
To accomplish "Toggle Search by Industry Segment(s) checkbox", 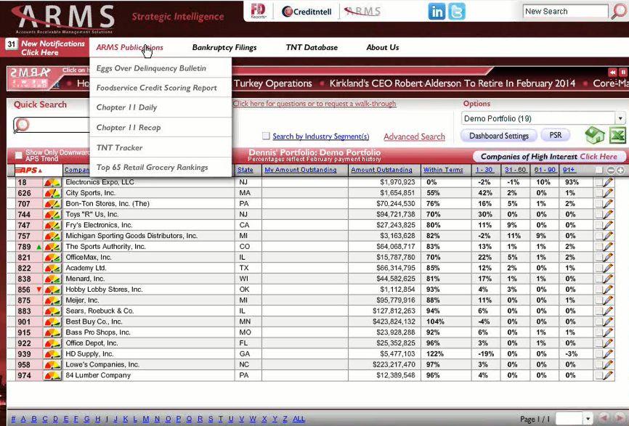I will click(266, 136).
